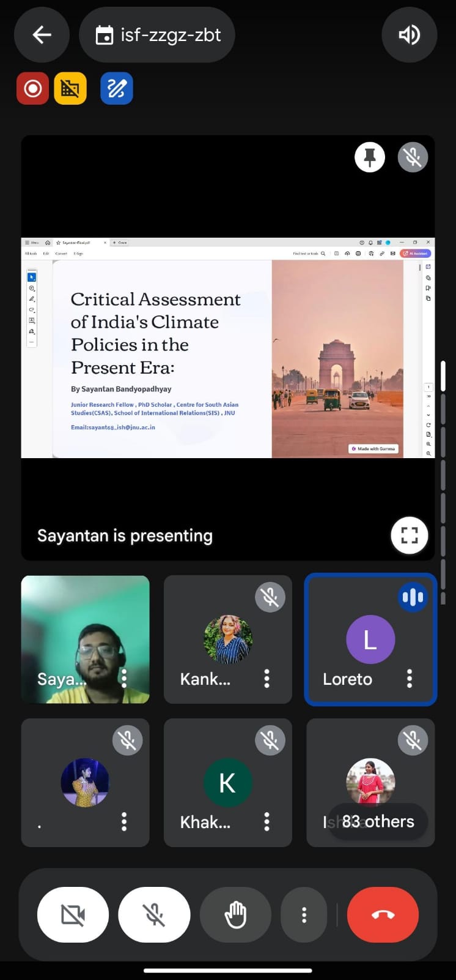456x980 pixels.
Task: Leave the call with red hangup button
Action: coord(383,915)
